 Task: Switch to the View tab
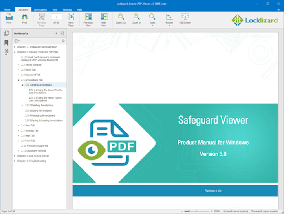[x=55, y=10]
